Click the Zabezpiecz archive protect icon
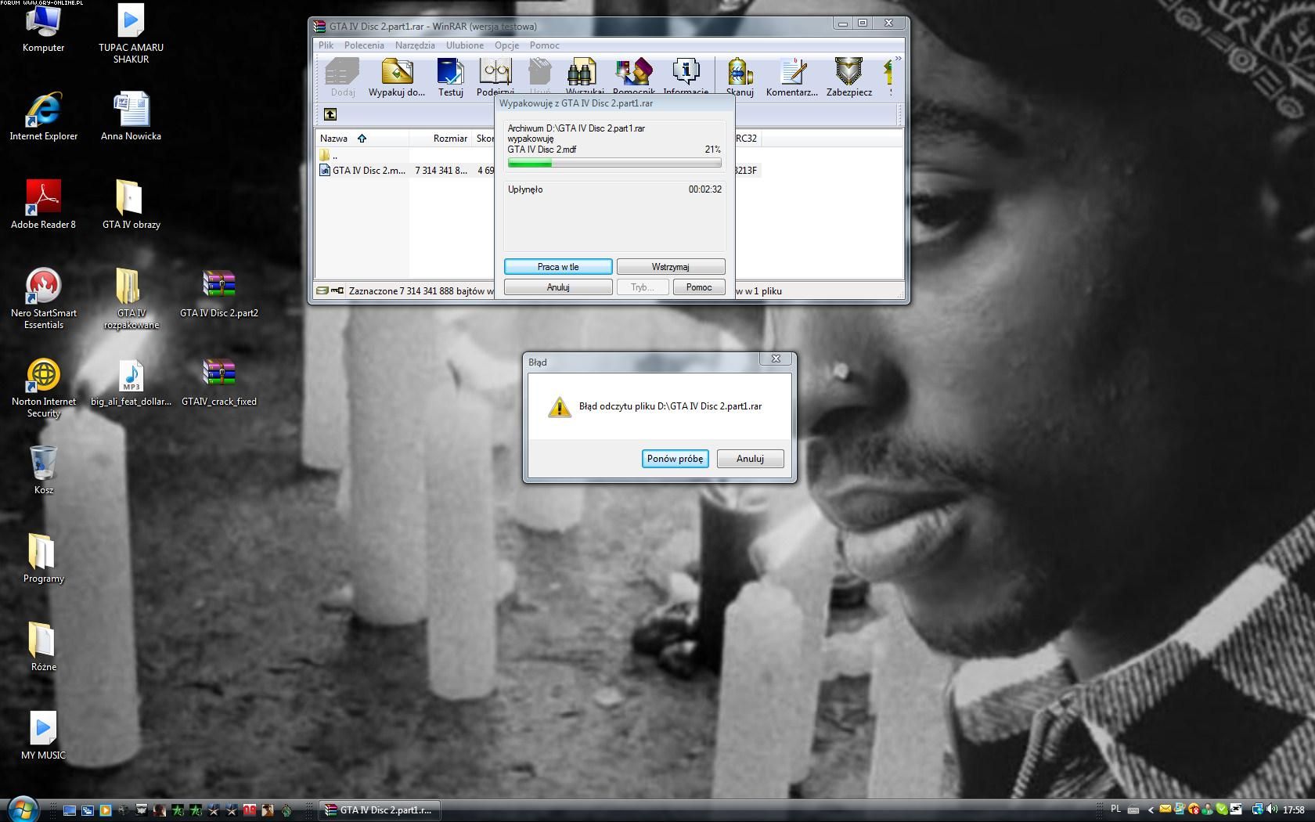This screenshot has height=822, width=1315. (848, 76)
